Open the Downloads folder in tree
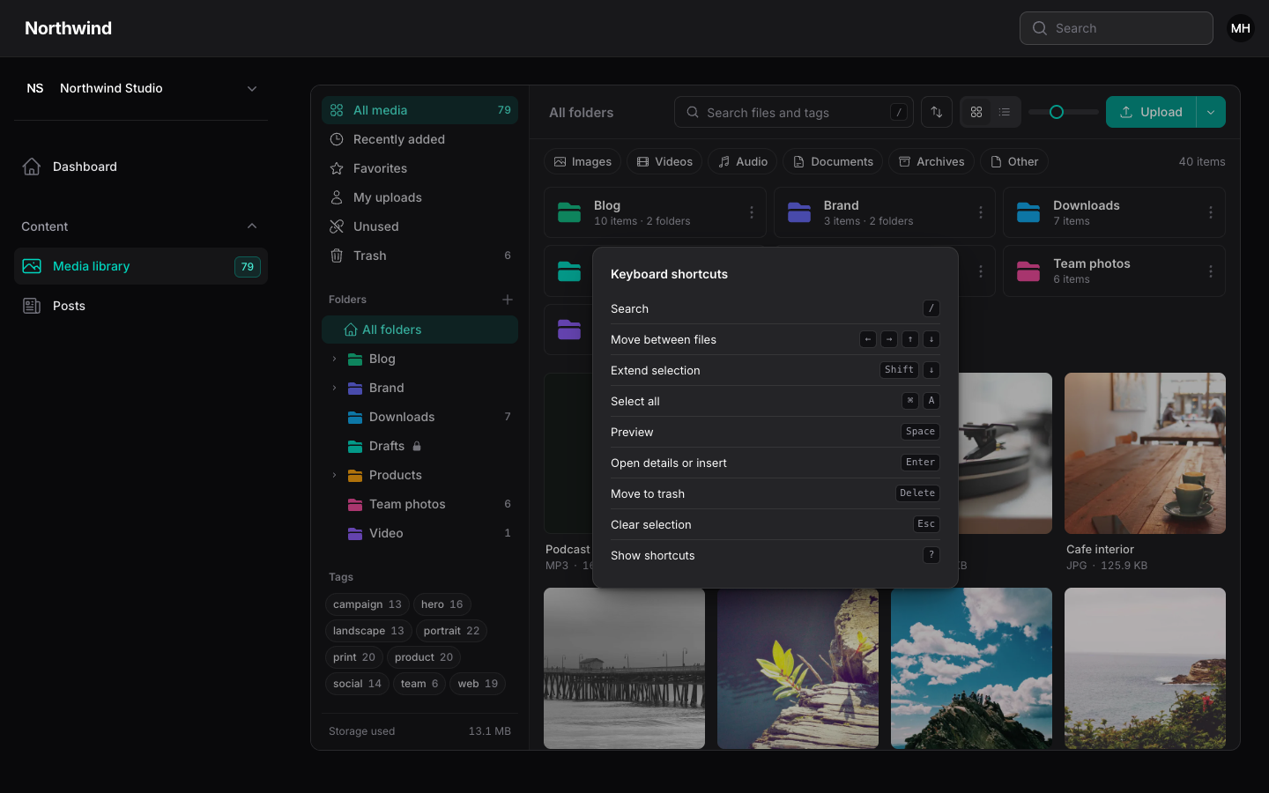 pos(419,417)
